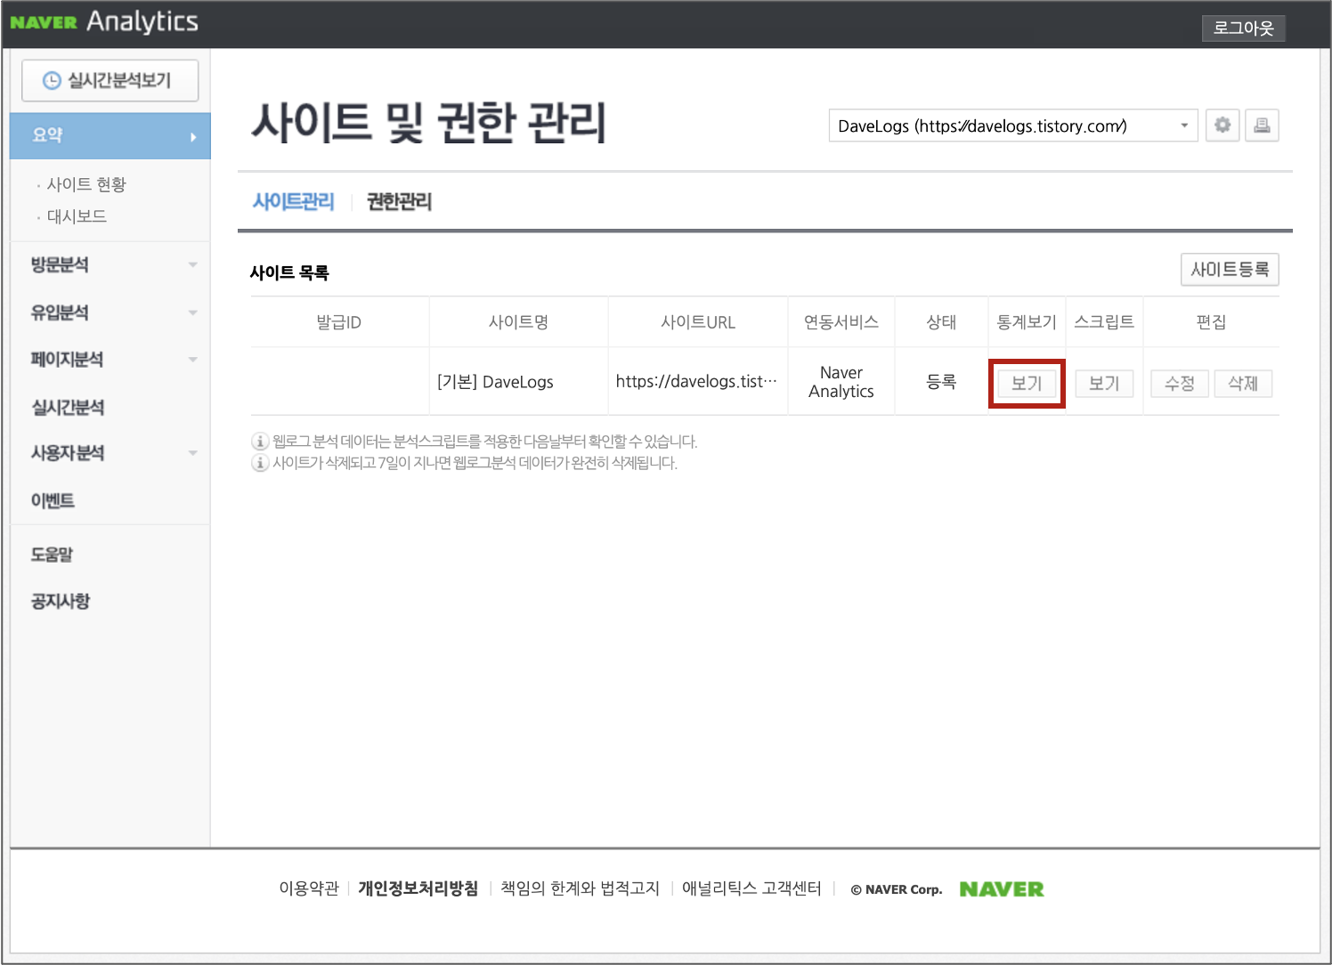Click the 편집 column header
This screenshot has height=965, width=1332.
click(1211, 322)
